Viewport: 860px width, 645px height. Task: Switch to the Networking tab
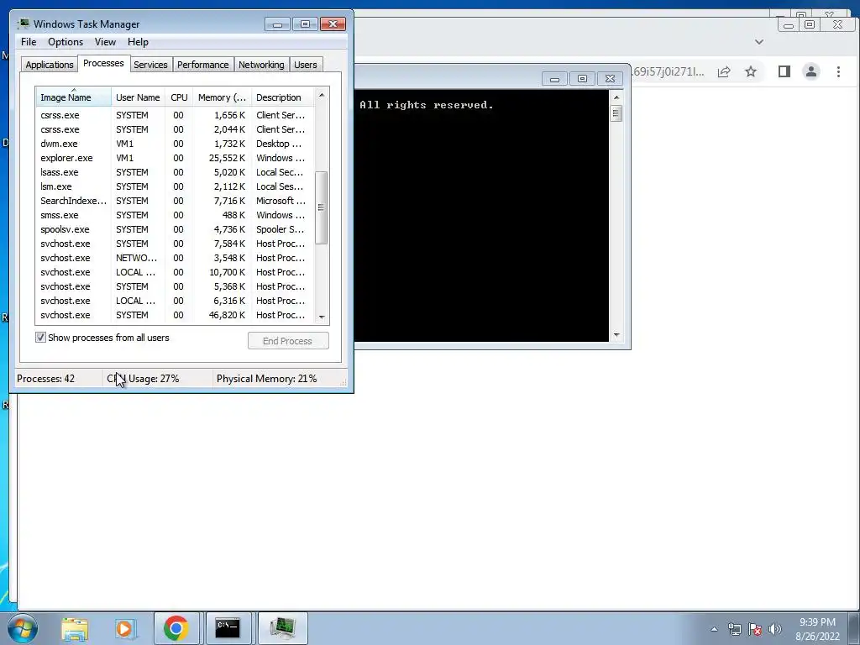click(x=262, y=65)
